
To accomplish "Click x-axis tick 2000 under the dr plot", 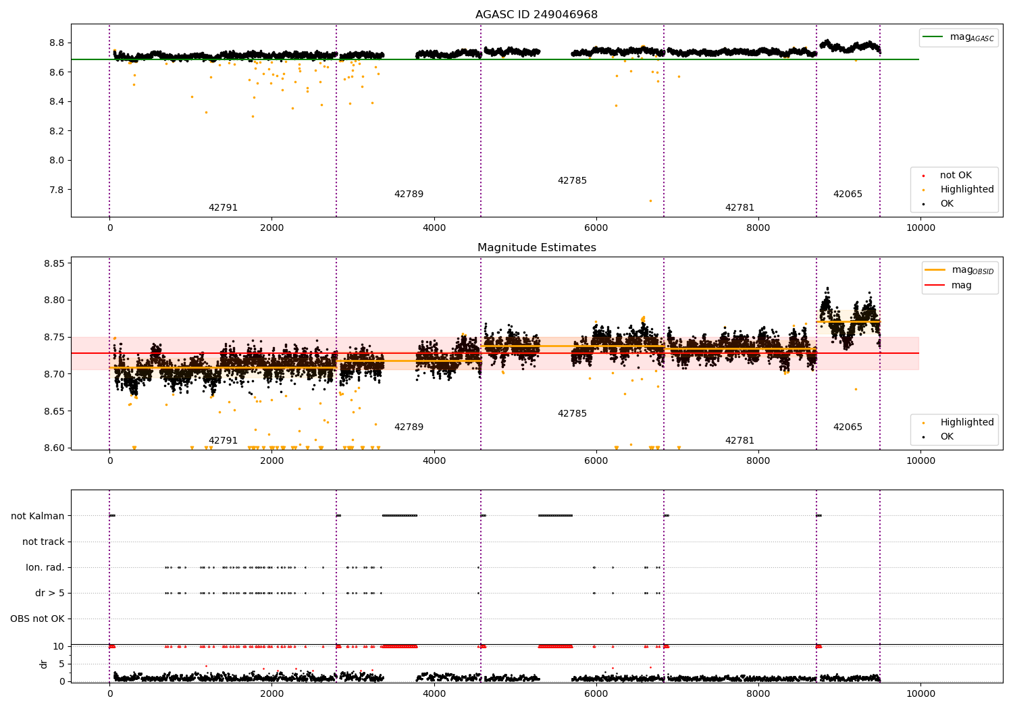I will 271,694.
